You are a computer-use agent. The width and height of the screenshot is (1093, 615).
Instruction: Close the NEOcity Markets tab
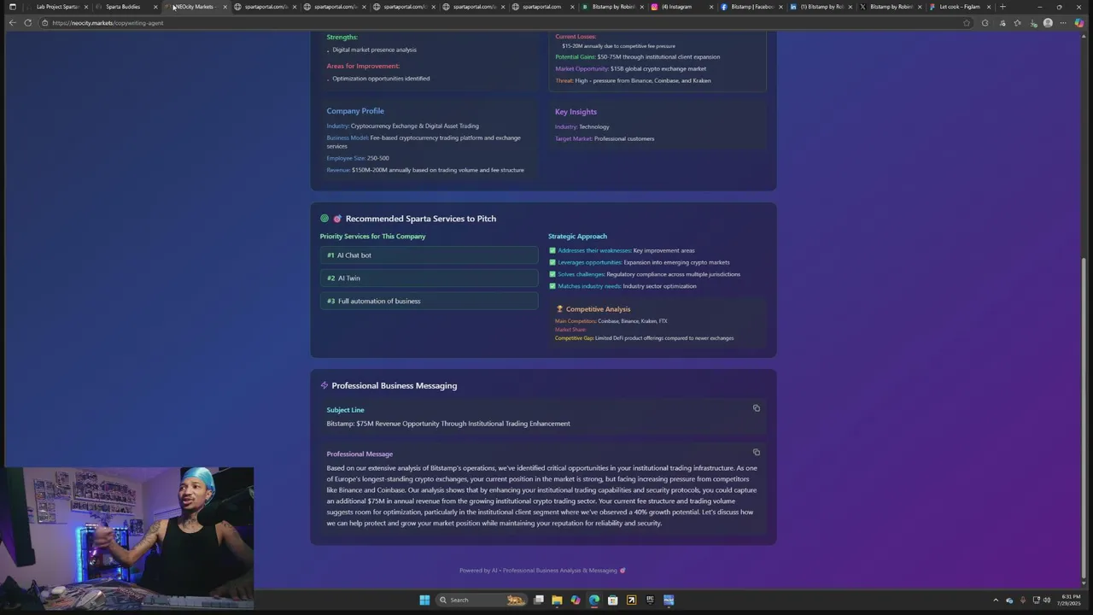[x=225, y=7]
